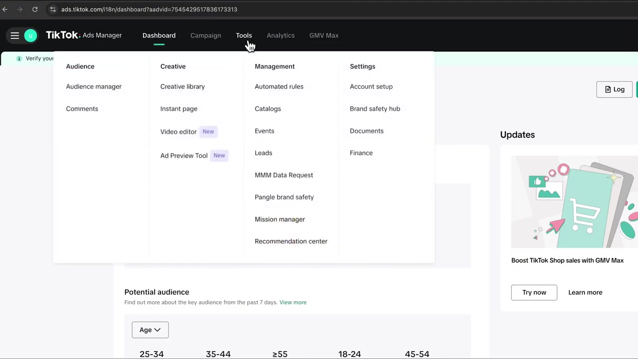Click the 45-54 age group label
This screenshot has height=359, width=638.
click(417, 354)
